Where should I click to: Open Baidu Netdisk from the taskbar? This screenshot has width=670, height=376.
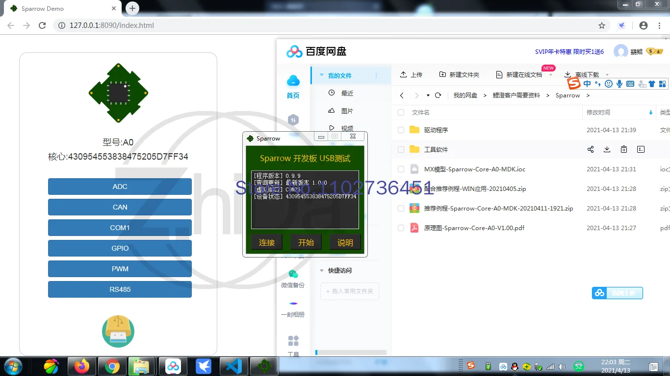pyautogui.click(x=173, y=366)
